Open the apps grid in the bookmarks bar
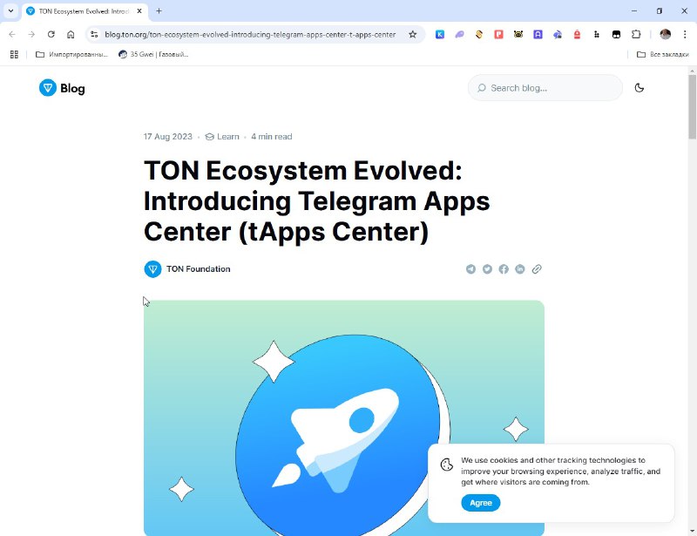 coord(14,54)
